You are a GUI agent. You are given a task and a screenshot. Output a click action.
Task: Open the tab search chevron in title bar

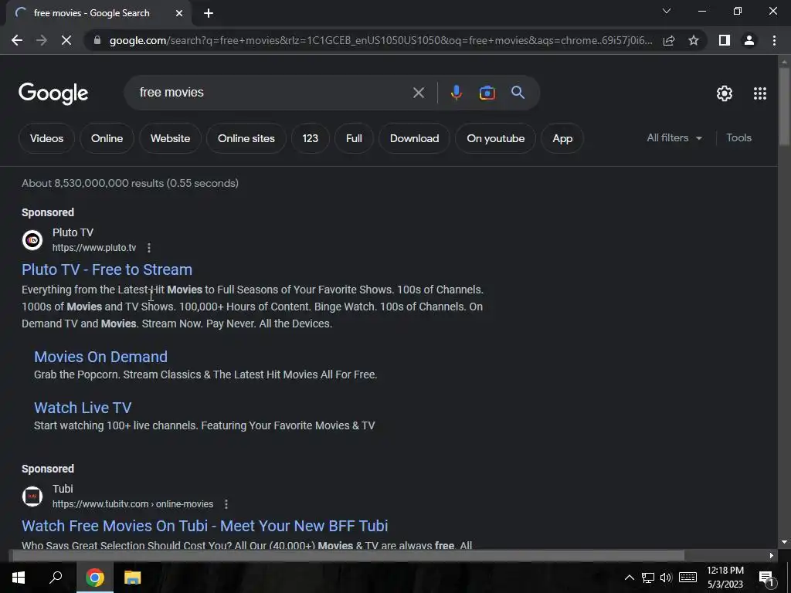tap(667, 11)
